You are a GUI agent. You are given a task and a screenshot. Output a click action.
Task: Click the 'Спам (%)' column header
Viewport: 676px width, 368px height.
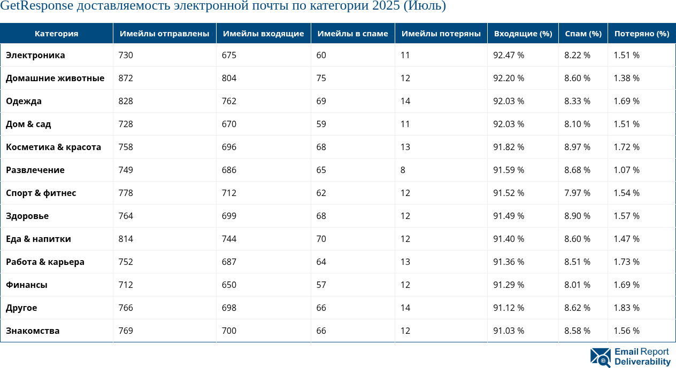click(583, 33)
